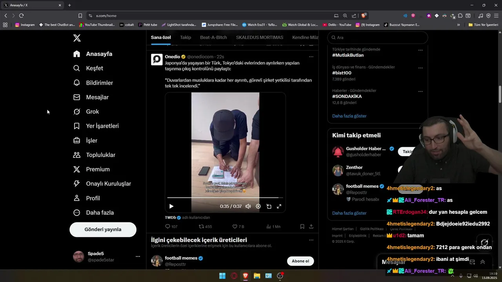Open Spade5 account options menu

point(138,257)
